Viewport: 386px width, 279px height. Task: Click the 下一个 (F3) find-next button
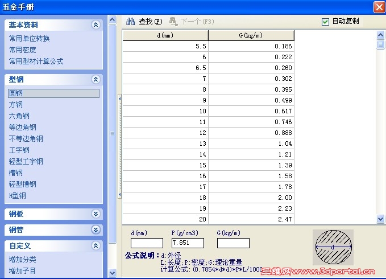coord(192,22)
